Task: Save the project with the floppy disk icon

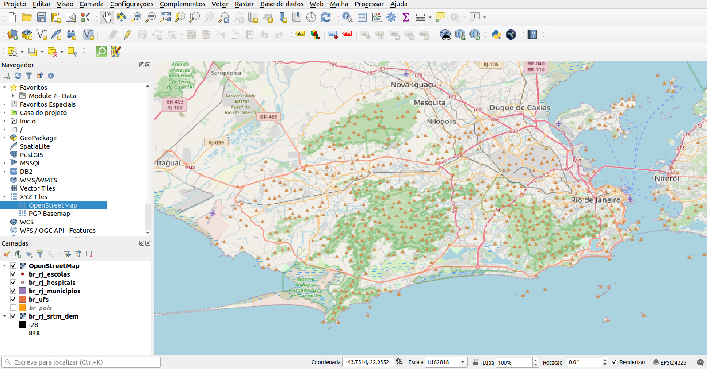Action: (42, 17)
